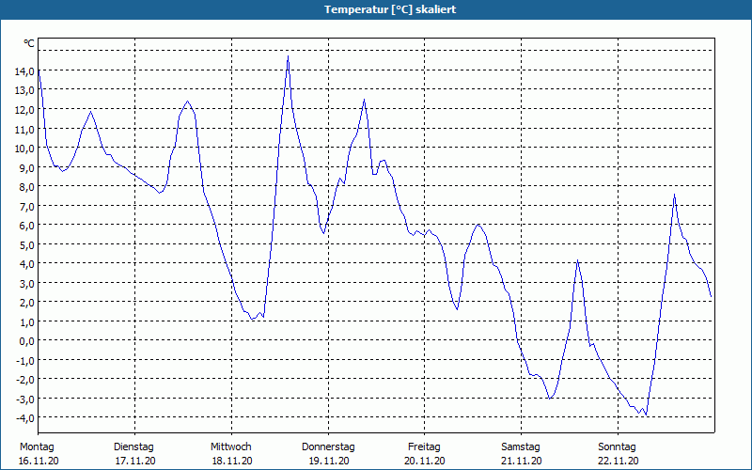Screen dimensions: 752x470
Task: Click the Wednesday temperature peak above 14 degrees
Action: (288, 56)
